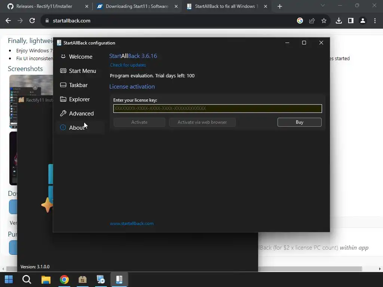Click the Start Menu sidebar icon
The width and height of the screenshot is (383, 287).
pos(63,71)
